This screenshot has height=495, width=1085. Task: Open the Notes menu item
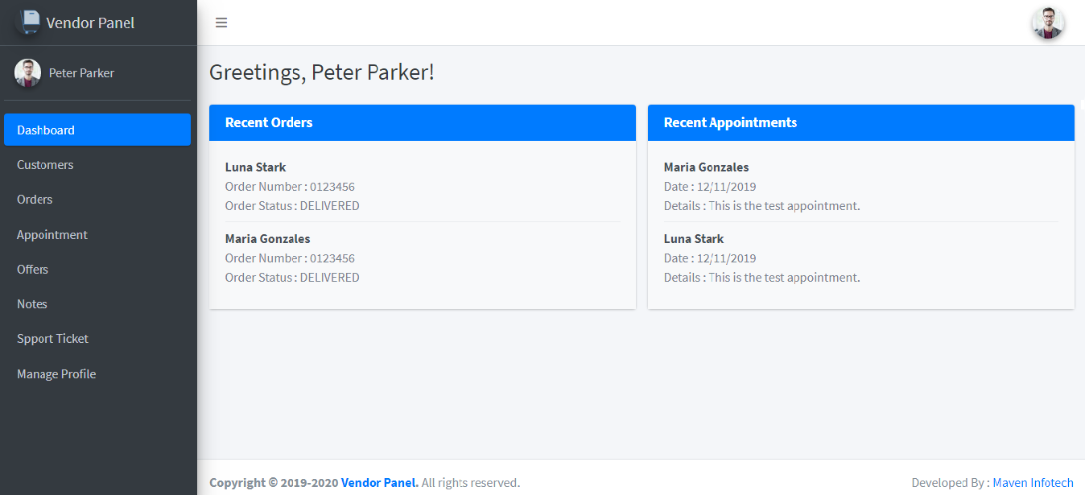coord(97,303)
